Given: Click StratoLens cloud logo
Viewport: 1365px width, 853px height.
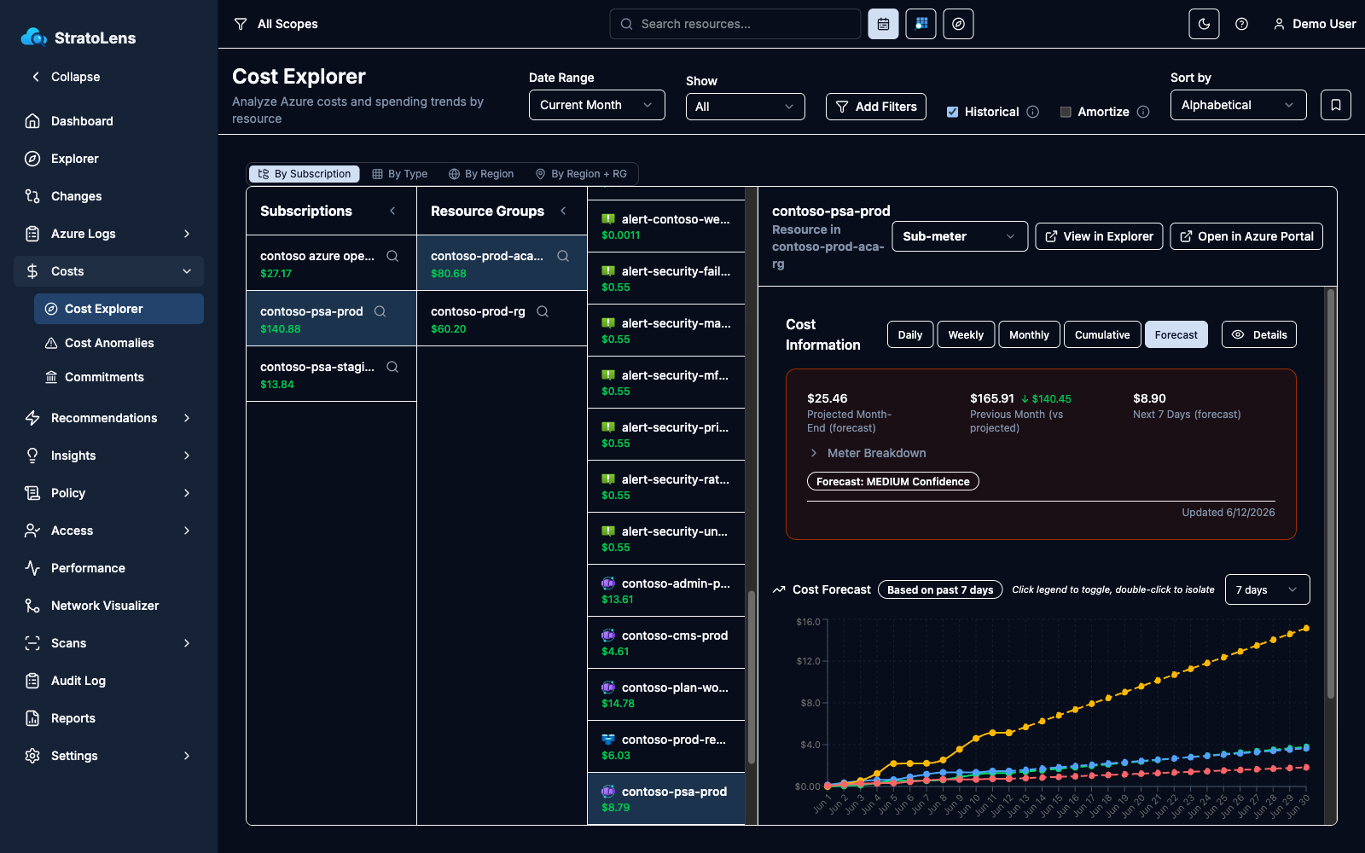Looking at the screenshot, I should [34, 38].
